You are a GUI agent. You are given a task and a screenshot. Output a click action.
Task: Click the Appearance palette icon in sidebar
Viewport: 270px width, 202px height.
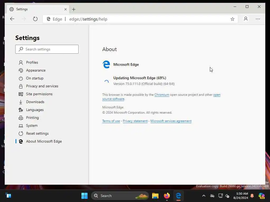pyautogui.click(x=21, y=70)
